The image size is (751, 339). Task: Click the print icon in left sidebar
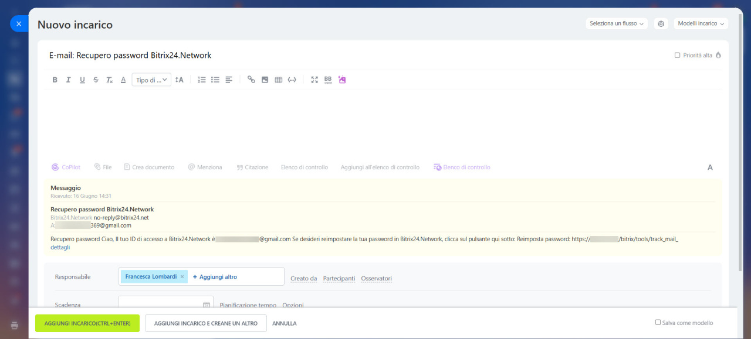(x=15, y=325)
